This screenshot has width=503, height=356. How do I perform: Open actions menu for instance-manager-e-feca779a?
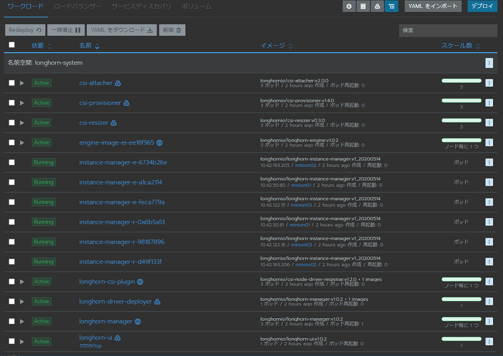[489, 202]
